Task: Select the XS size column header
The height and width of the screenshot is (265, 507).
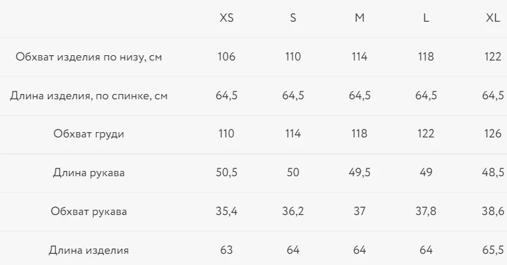Action: (226, 18)
